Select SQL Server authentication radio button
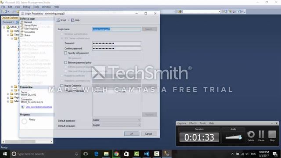 [62, 38]
